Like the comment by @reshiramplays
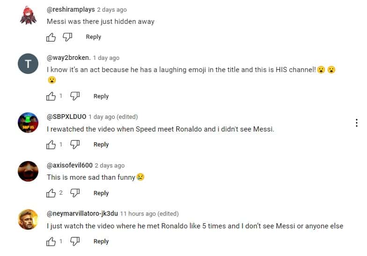This screenshot has width=367, height=256. [x=51, y=37]
